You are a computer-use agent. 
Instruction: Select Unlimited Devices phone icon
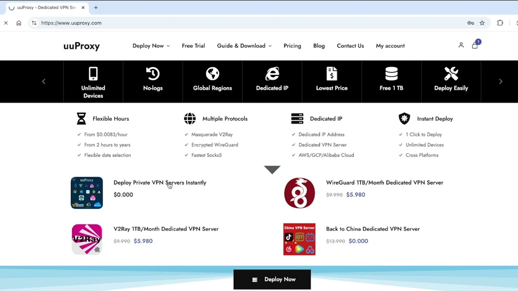coord(93,74)
